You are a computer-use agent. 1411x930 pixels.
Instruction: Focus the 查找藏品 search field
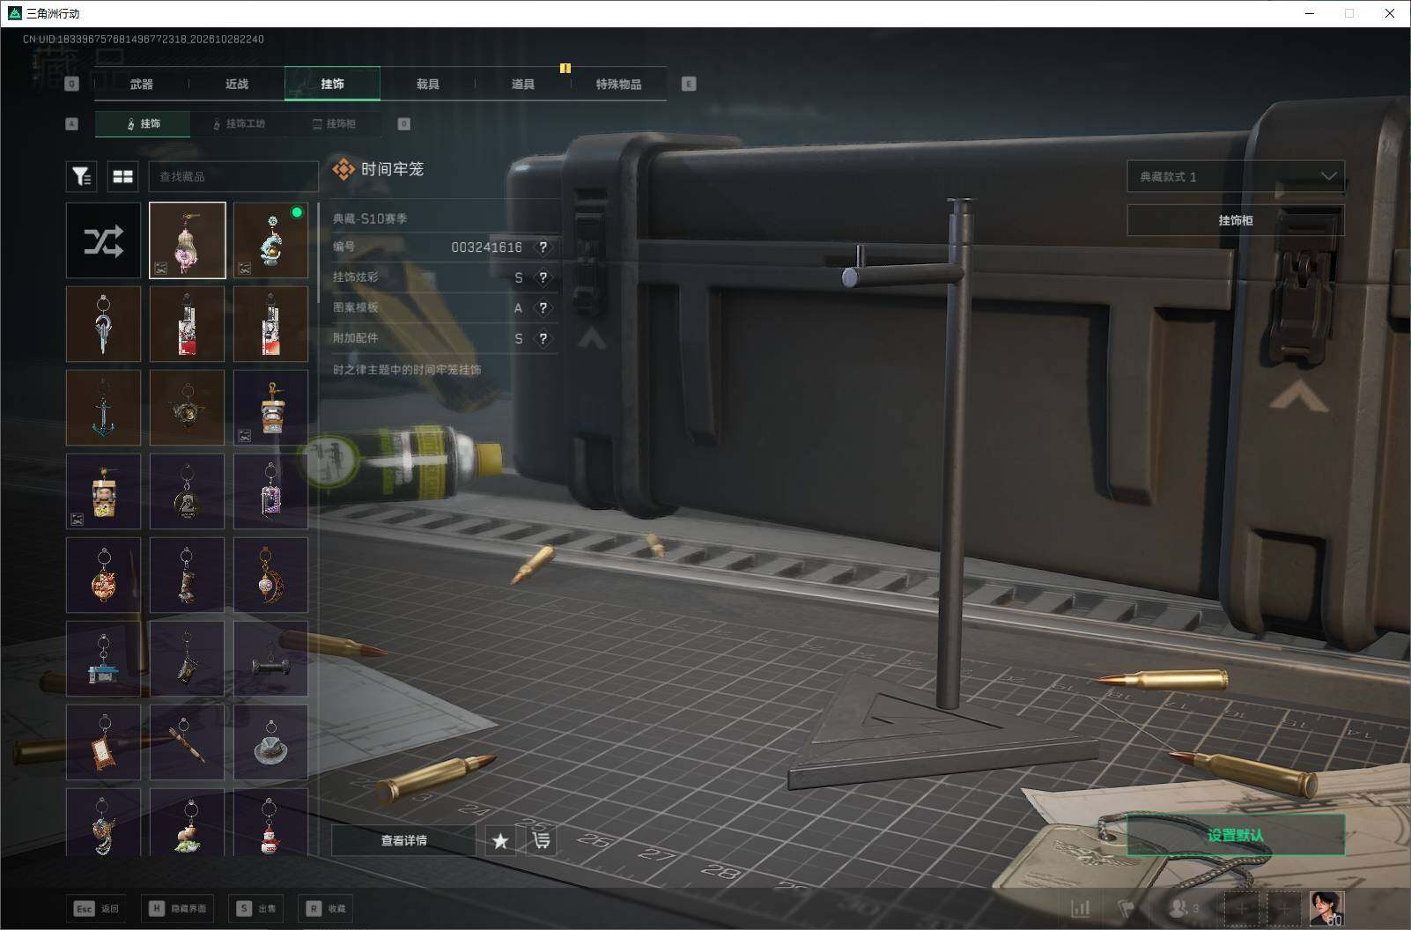point(233,176)
